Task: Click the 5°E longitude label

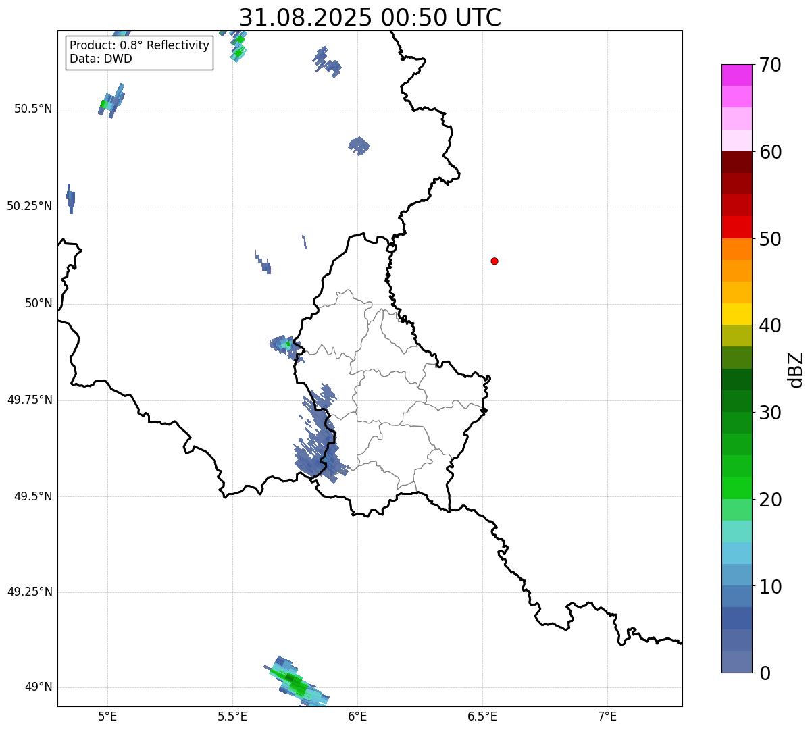Action: pos(107,716)
